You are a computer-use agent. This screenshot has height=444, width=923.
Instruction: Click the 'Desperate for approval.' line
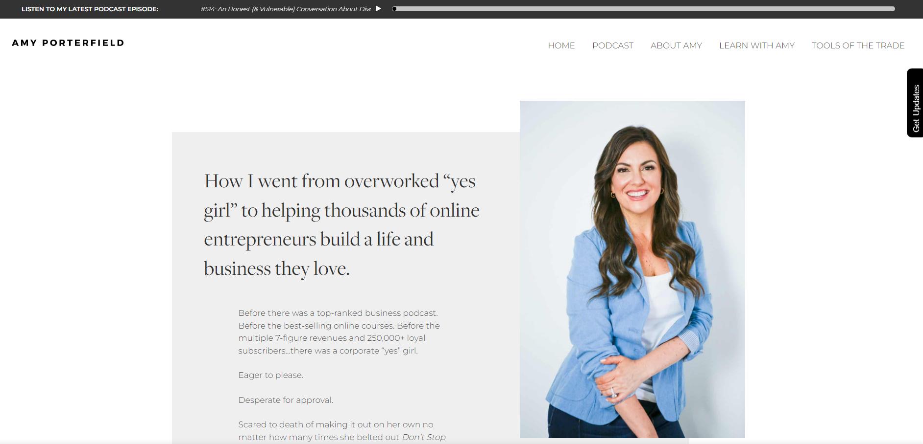(x=286, y=400)
